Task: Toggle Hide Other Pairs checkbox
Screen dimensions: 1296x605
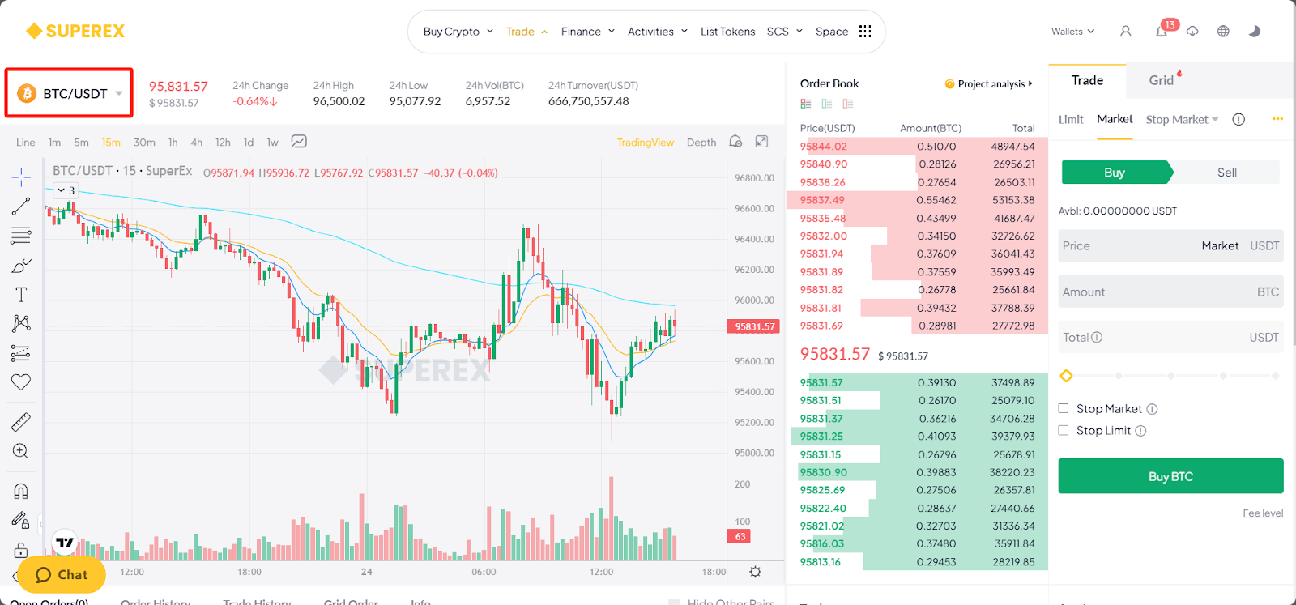Action: pyautogui.click(x=674, y=602)
